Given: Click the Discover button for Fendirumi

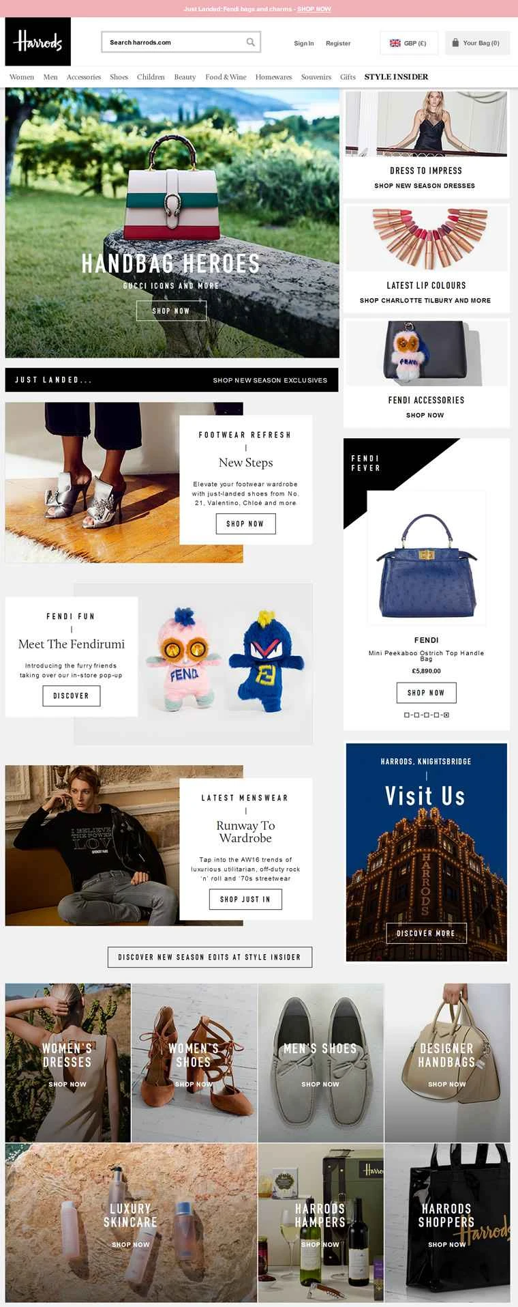Looking at the screenshot, I should [72, 695].
